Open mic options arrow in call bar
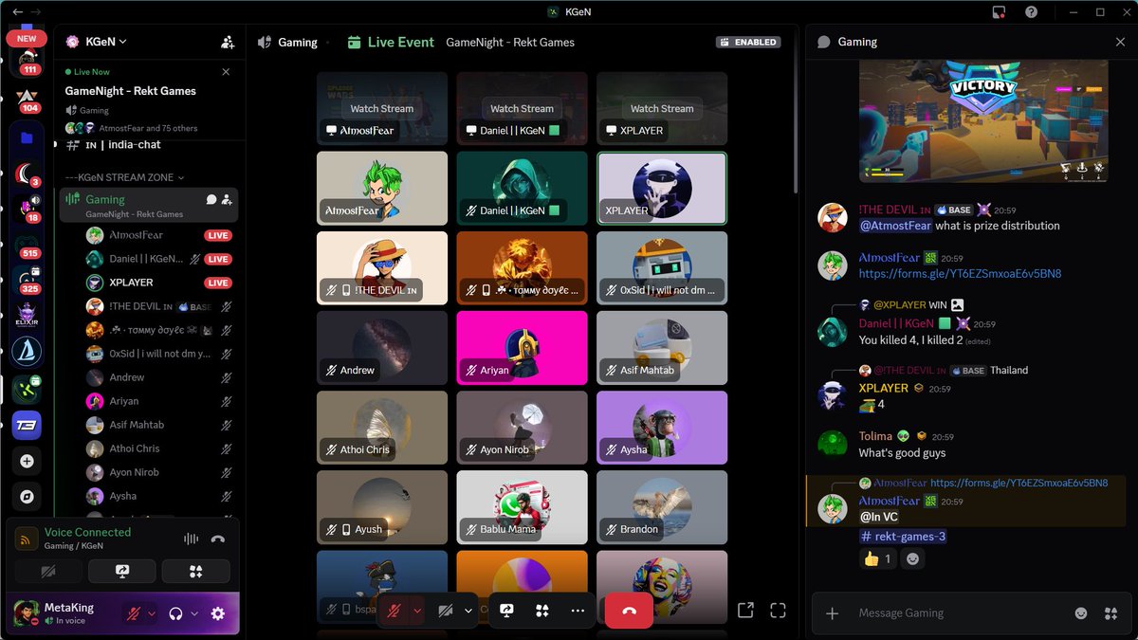 point(416,611)
